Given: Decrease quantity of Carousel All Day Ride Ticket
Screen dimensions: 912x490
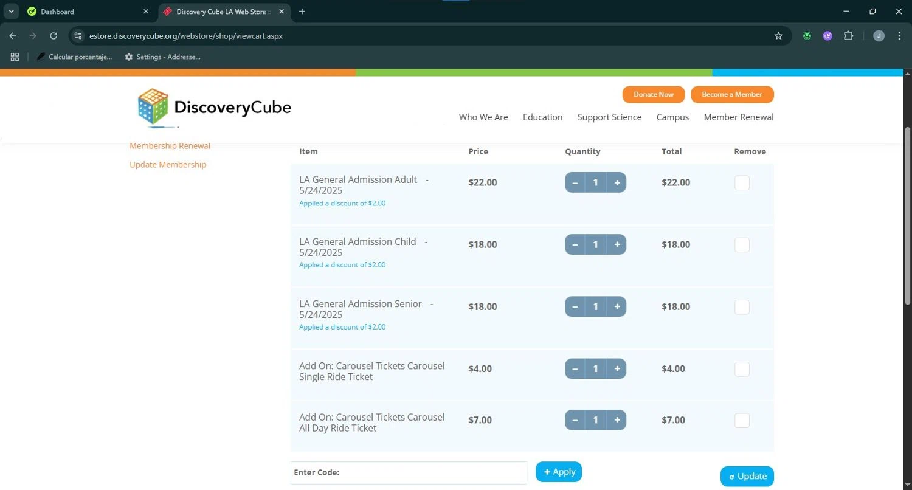Looking at the screenshot, I should pyautogui.click(x=575, y=419).
